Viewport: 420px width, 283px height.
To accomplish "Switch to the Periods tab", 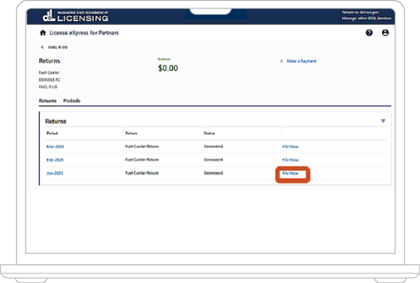I will tap(72, 101).
